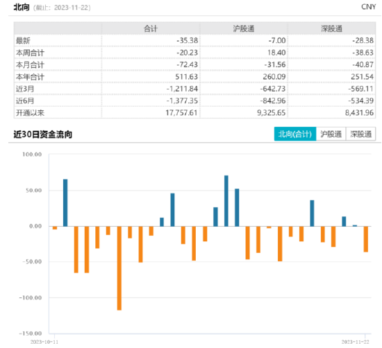Switch to the 深股通 tab
Viewport: 382px width, 348px height.
point(360,134)
